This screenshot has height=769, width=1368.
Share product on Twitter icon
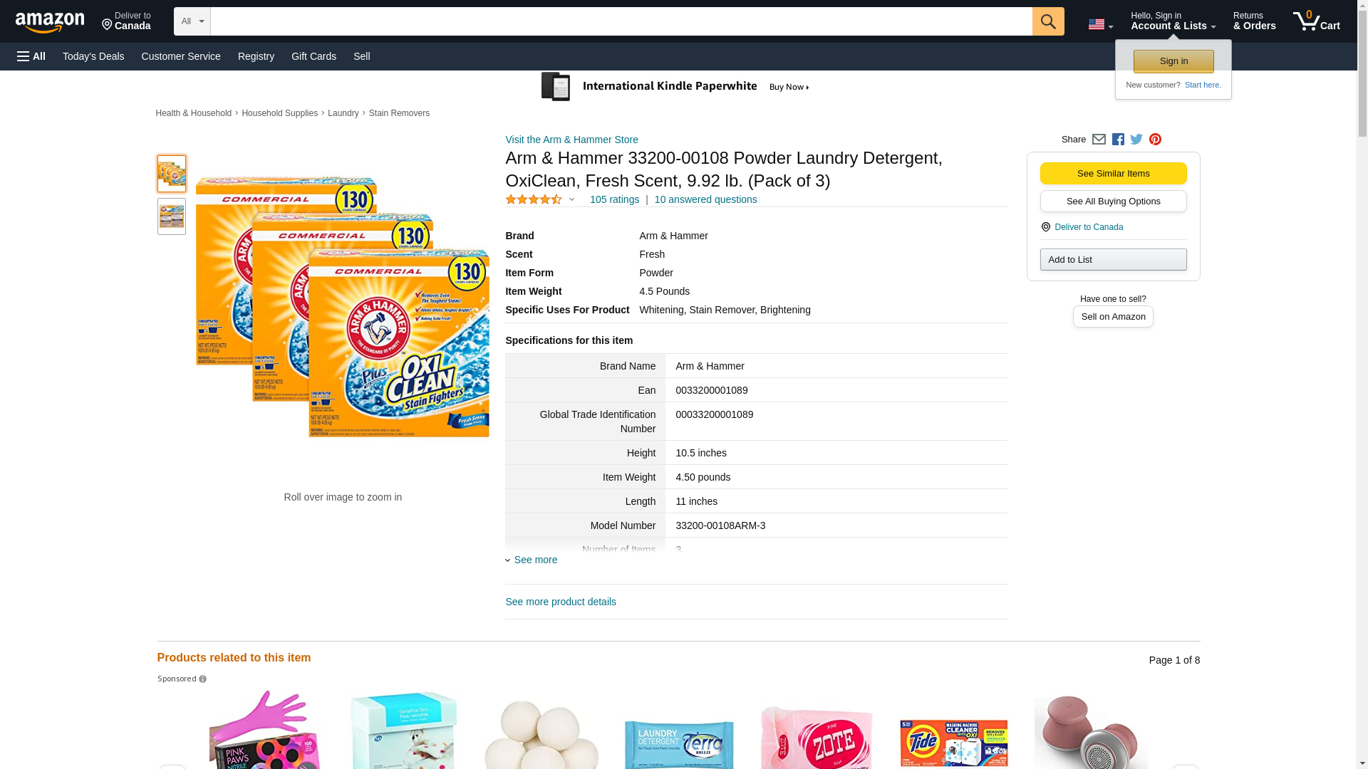pos(1136,140)
